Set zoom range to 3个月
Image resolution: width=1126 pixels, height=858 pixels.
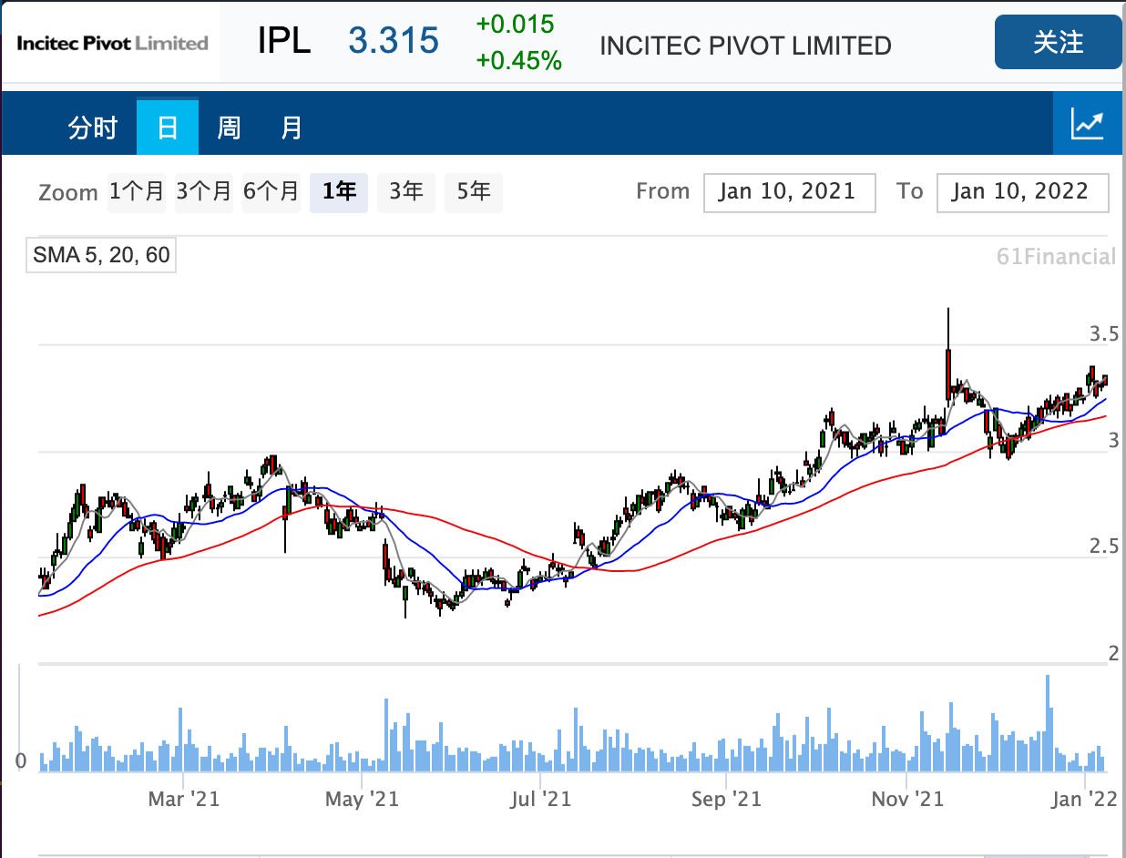[204, 191]
